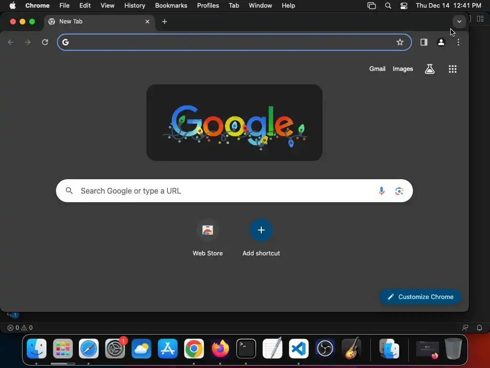Add a new shortcut tile
490x368 pixels.
click(x=261, y=239)
